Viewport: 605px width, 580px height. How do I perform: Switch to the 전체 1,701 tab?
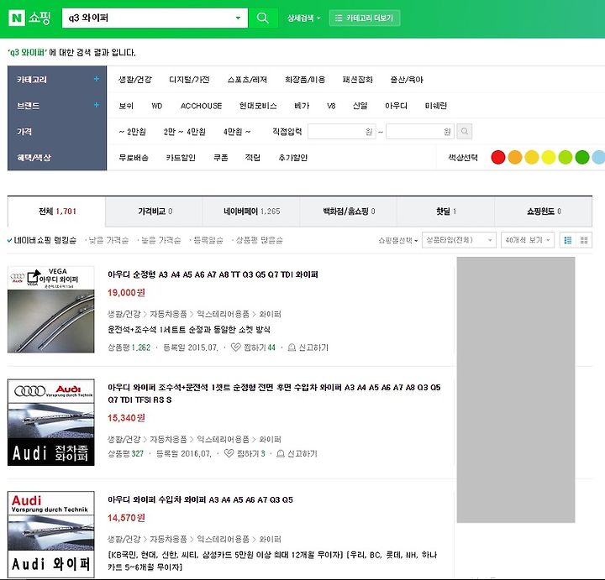click(57, 212)
